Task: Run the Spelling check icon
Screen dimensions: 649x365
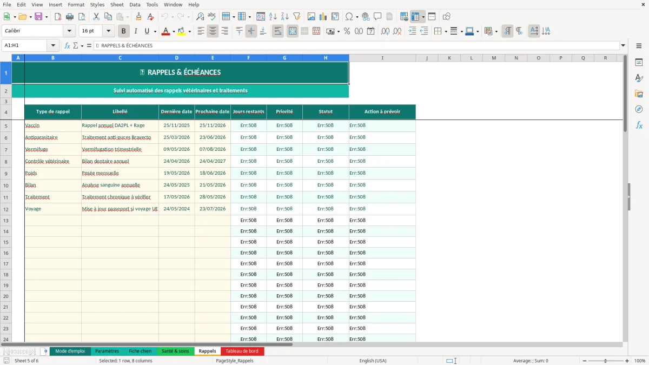Action: coord(212,17)
